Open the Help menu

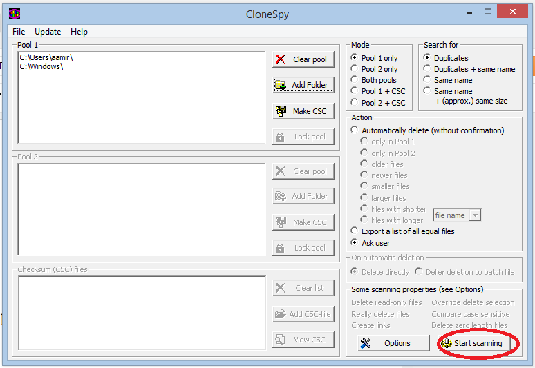click(79, 32)
